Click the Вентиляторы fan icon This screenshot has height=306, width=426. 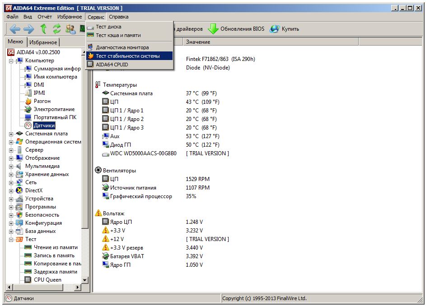[98, 170]
